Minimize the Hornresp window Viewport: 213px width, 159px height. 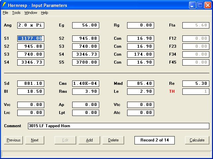[192, 5]
